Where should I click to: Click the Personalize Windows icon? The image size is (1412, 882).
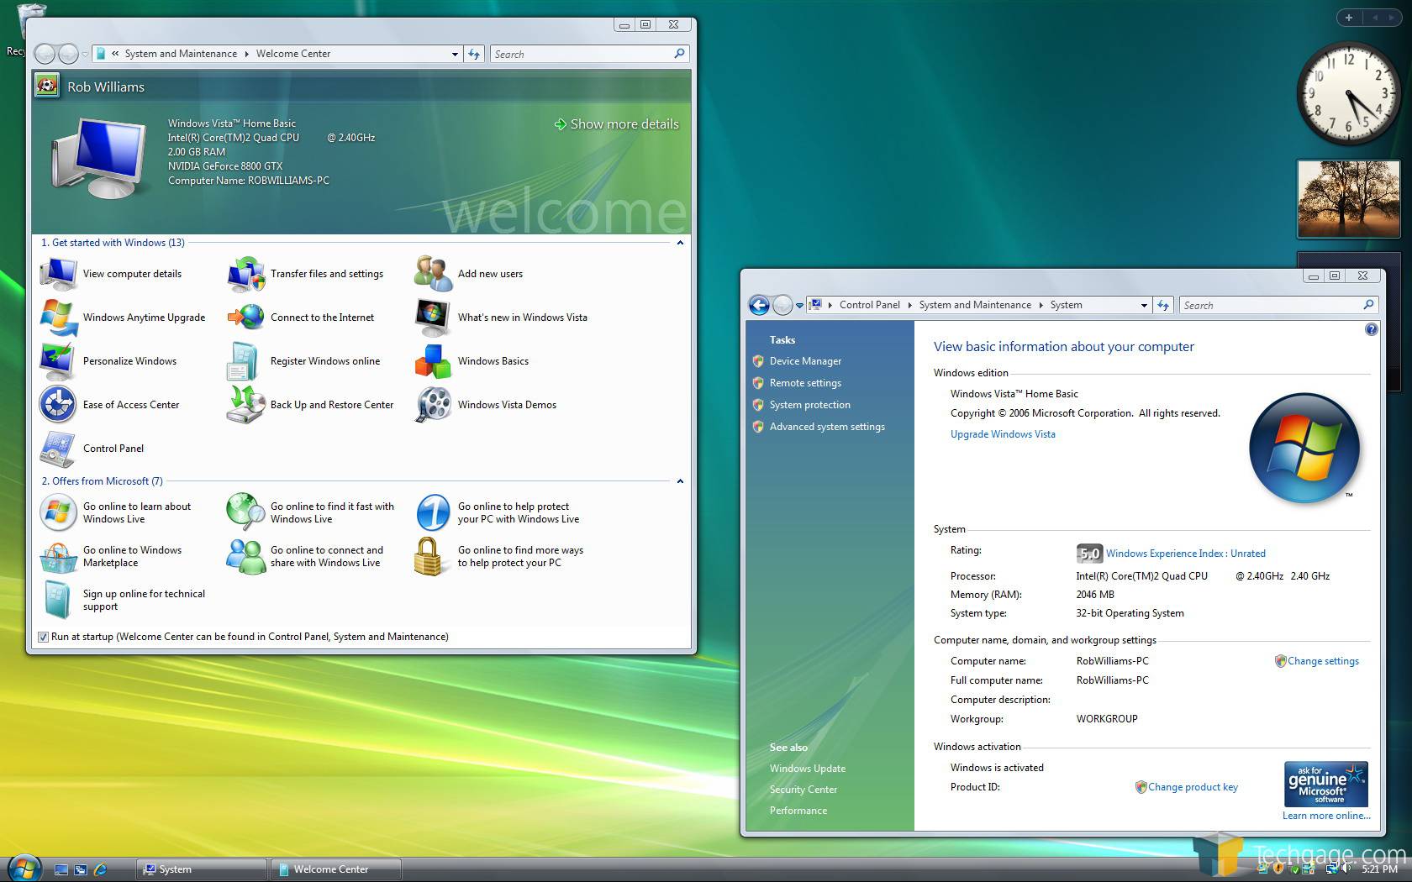tap(59, 361)
